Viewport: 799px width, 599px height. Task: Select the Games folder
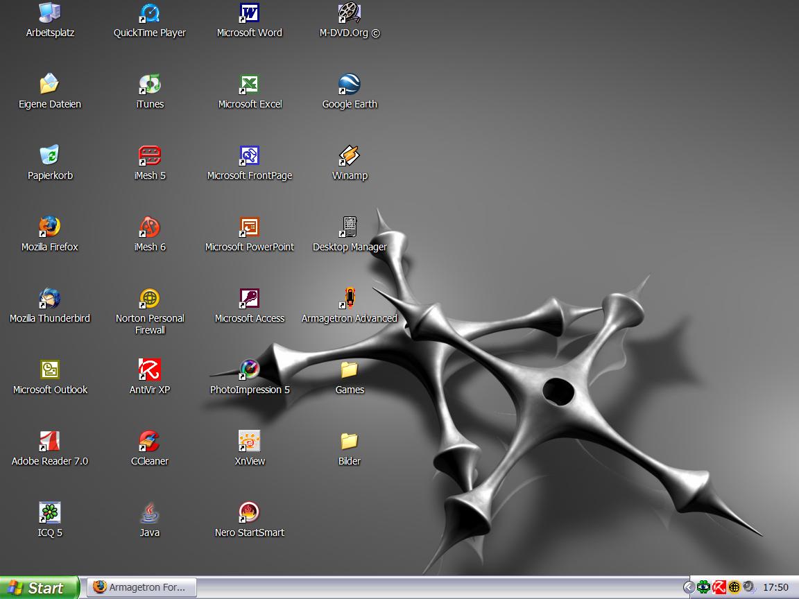[349, 370]
